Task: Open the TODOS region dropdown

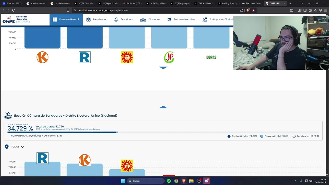Action: click(17, 147)
